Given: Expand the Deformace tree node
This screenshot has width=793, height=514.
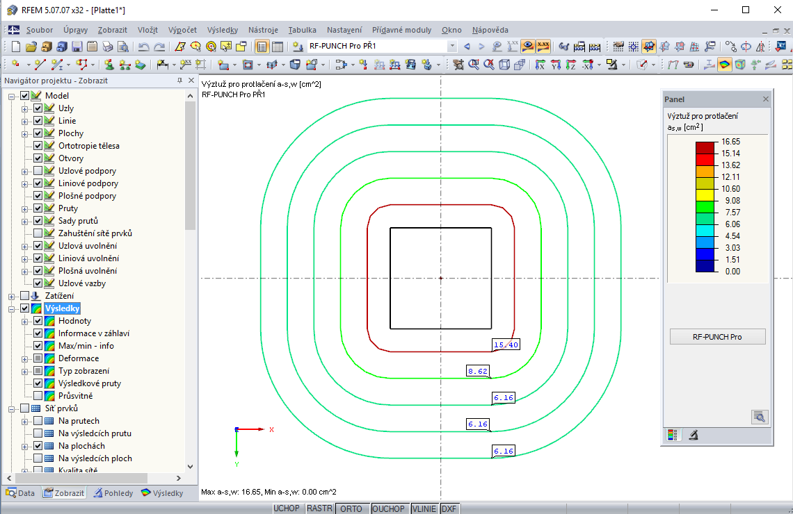Looking at the screenshot, I should click(25, 359).
